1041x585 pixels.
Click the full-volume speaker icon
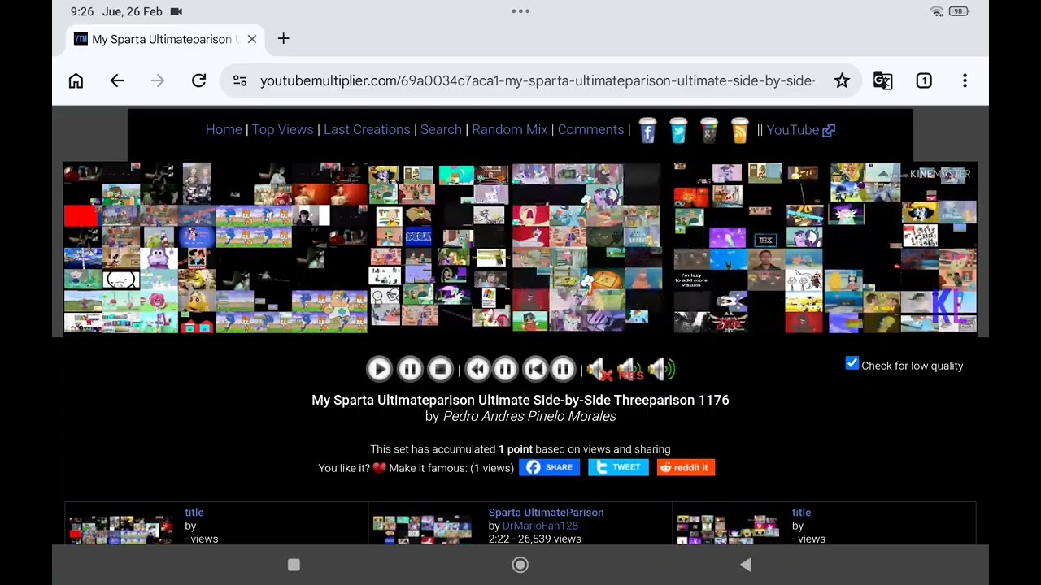661,370
